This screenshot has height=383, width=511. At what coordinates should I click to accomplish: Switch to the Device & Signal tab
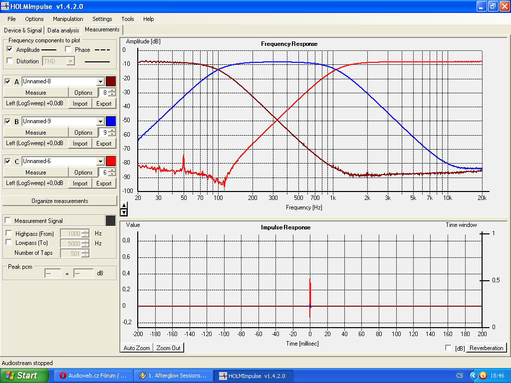23,30
